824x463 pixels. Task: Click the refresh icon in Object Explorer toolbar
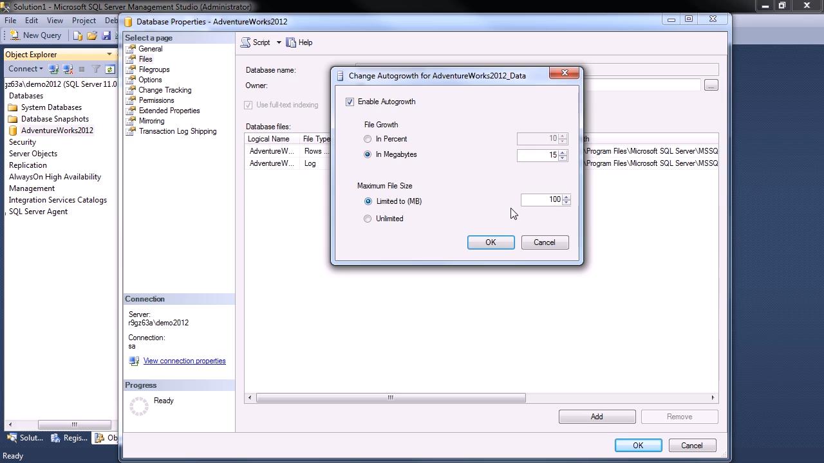[109, 69]
